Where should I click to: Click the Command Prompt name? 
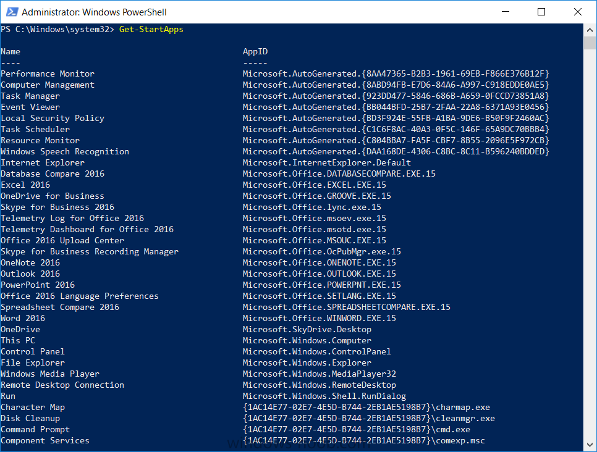35,429
